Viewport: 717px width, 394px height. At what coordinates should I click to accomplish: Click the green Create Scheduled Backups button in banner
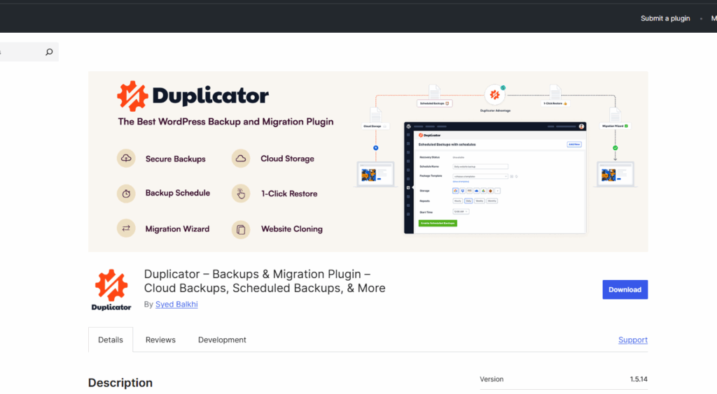coord(438,224)
